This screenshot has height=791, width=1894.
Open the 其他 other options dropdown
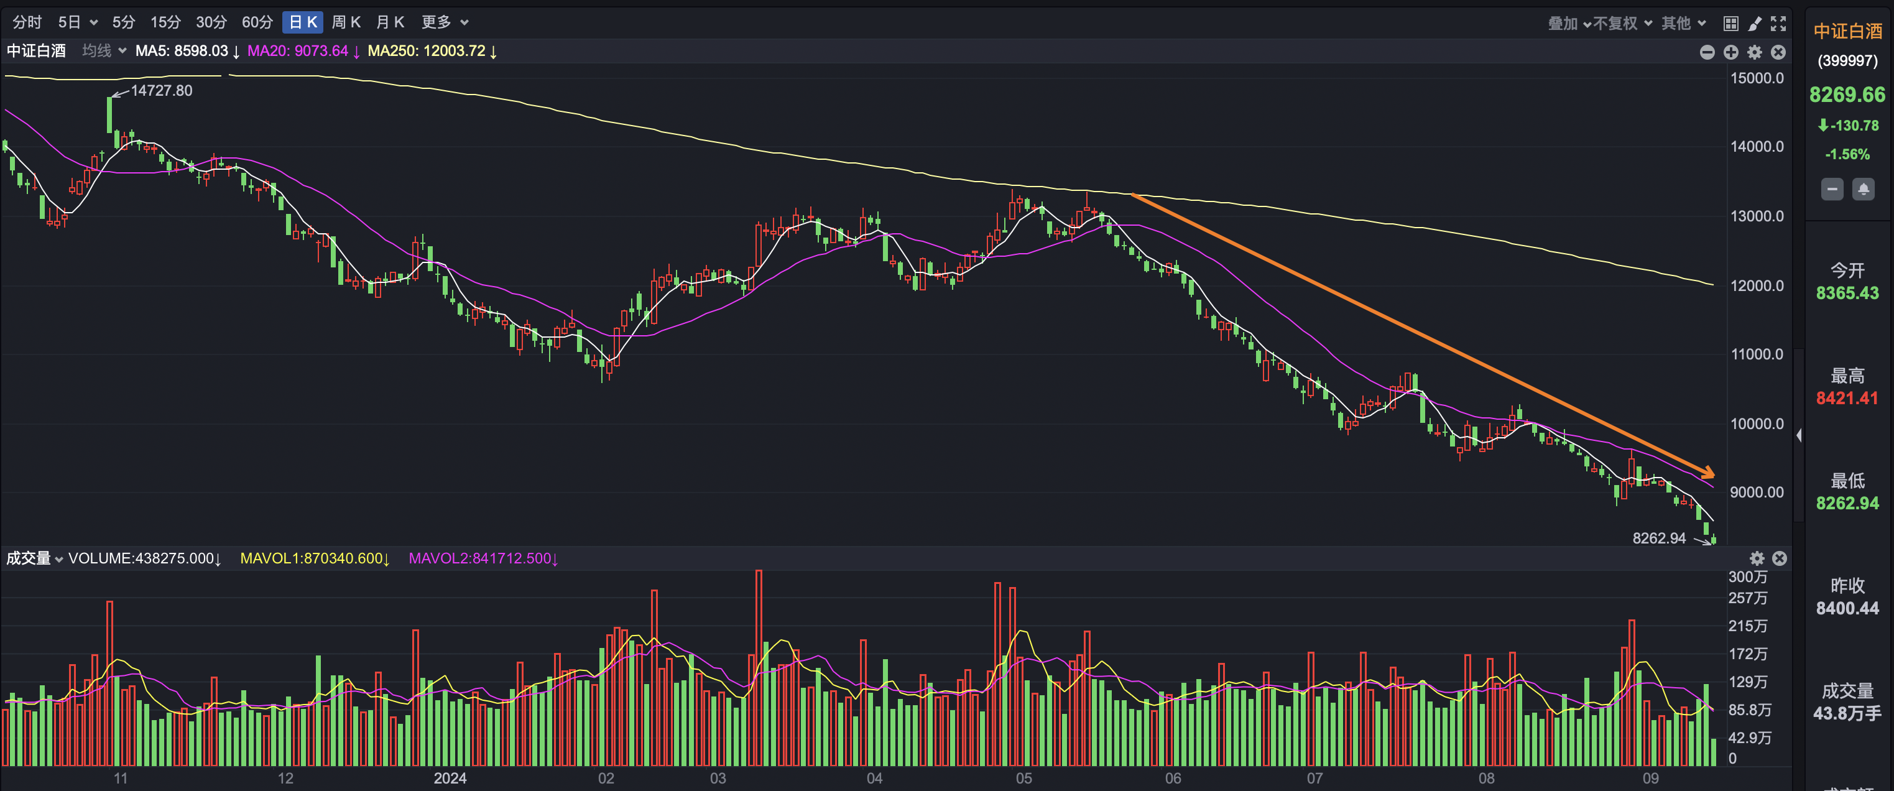[x=1684, y=24]
